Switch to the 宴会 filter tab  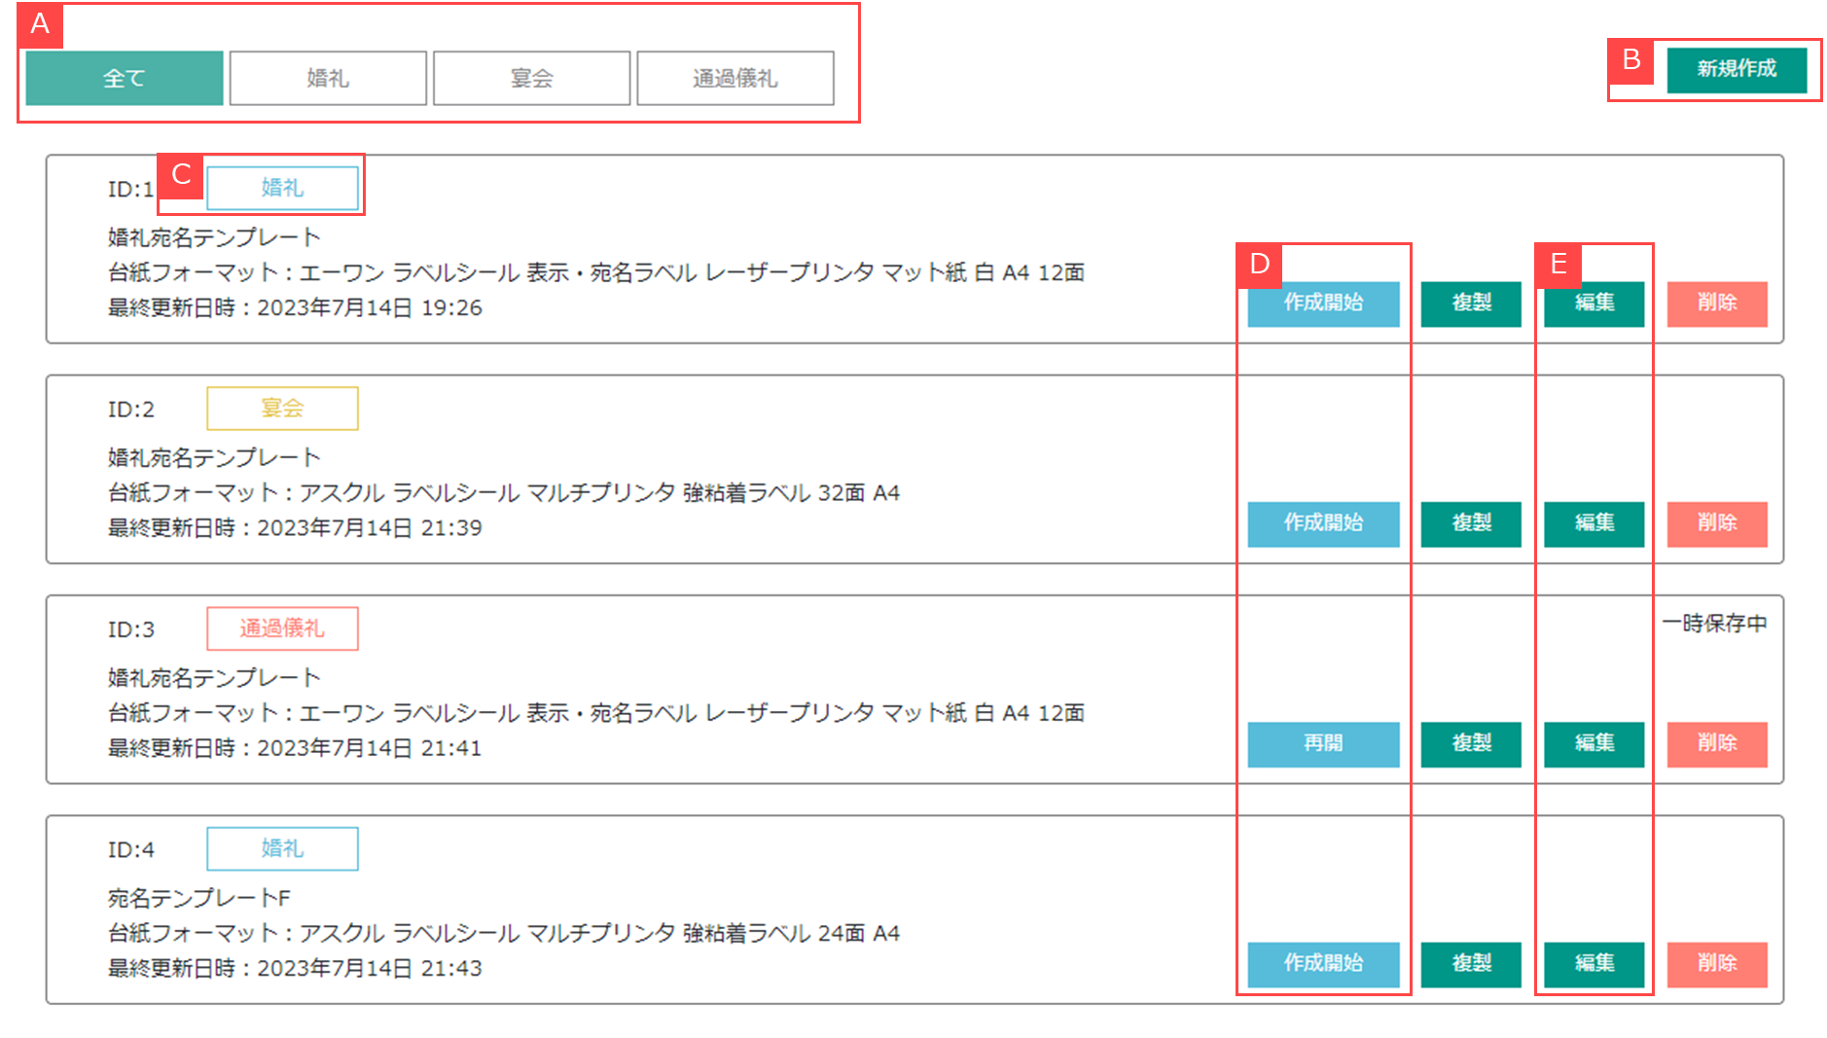click(531, 79)
